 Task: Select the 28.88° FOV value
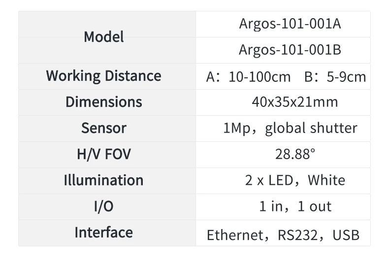tap(294, 154)
